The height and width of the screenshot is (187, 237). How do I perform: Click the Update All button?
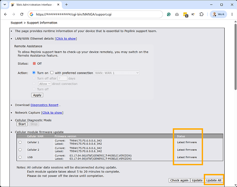[x=214, y=180]
